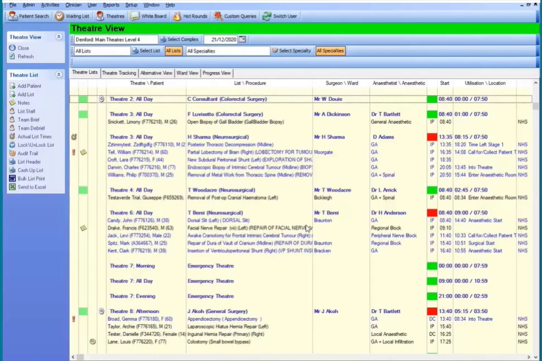Screen dimensions: 542x361
Task: Open Actual List Times
Action: point(30,136)
